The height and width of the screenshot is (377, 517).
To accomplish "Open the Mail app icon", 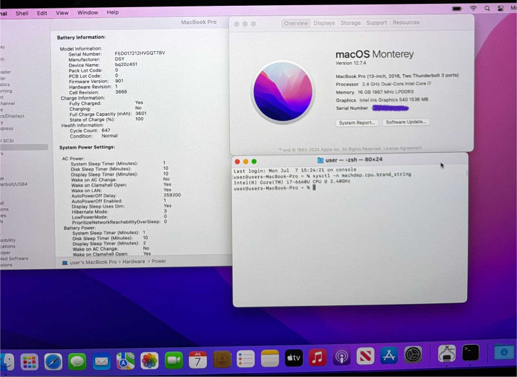I will pyautogui.click(x=101, y=361).
